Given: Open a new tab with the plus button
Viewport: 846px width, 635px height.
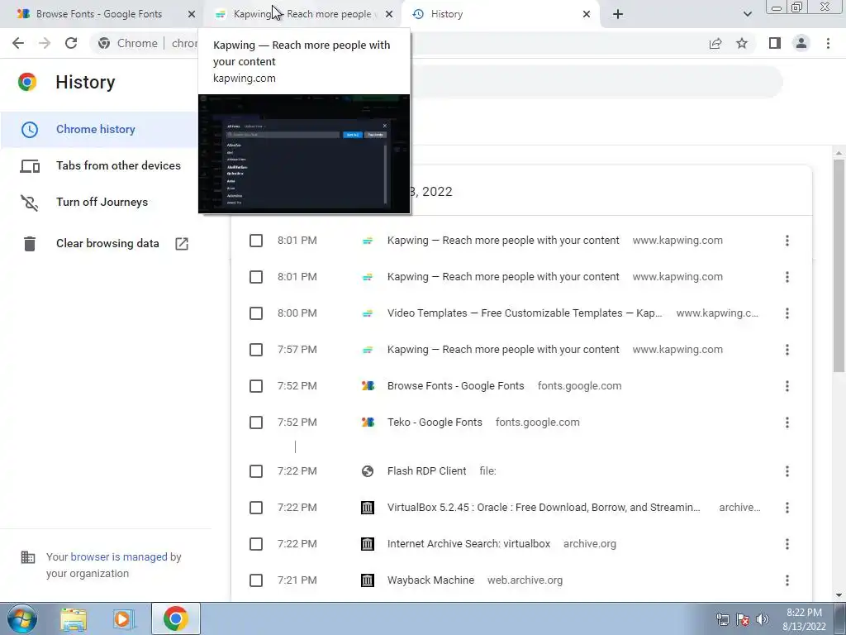Looking at the screenshot, I should tap(618, 14).
